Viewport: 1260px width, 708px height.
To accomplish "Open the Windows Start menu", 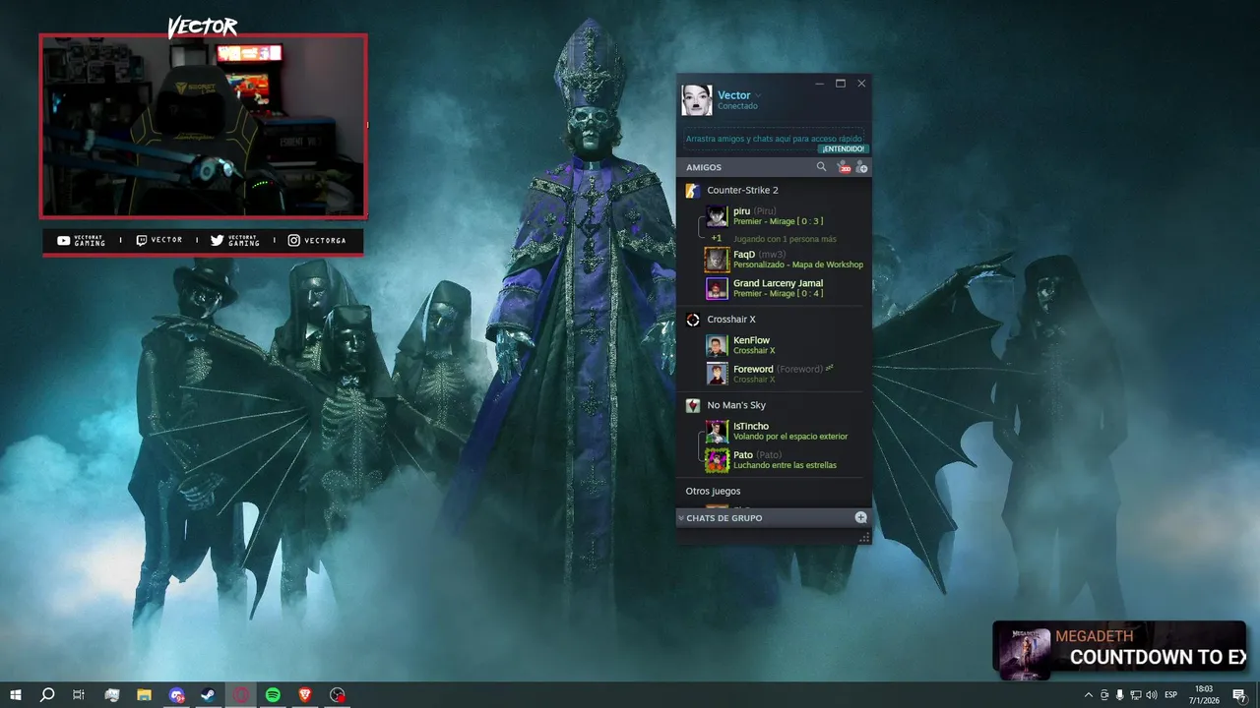I will click(x=16, y=694).
